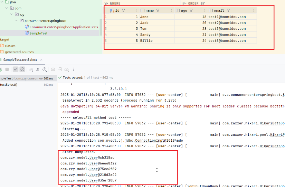Click the age column filter icon
The height and width of the screenshot is (189, 285).
[x=191, y=11]
